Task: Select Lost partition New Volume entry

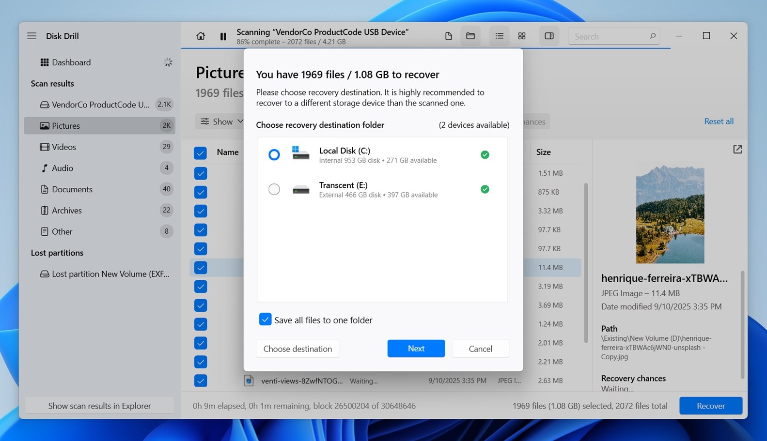Action: [110, 274]
